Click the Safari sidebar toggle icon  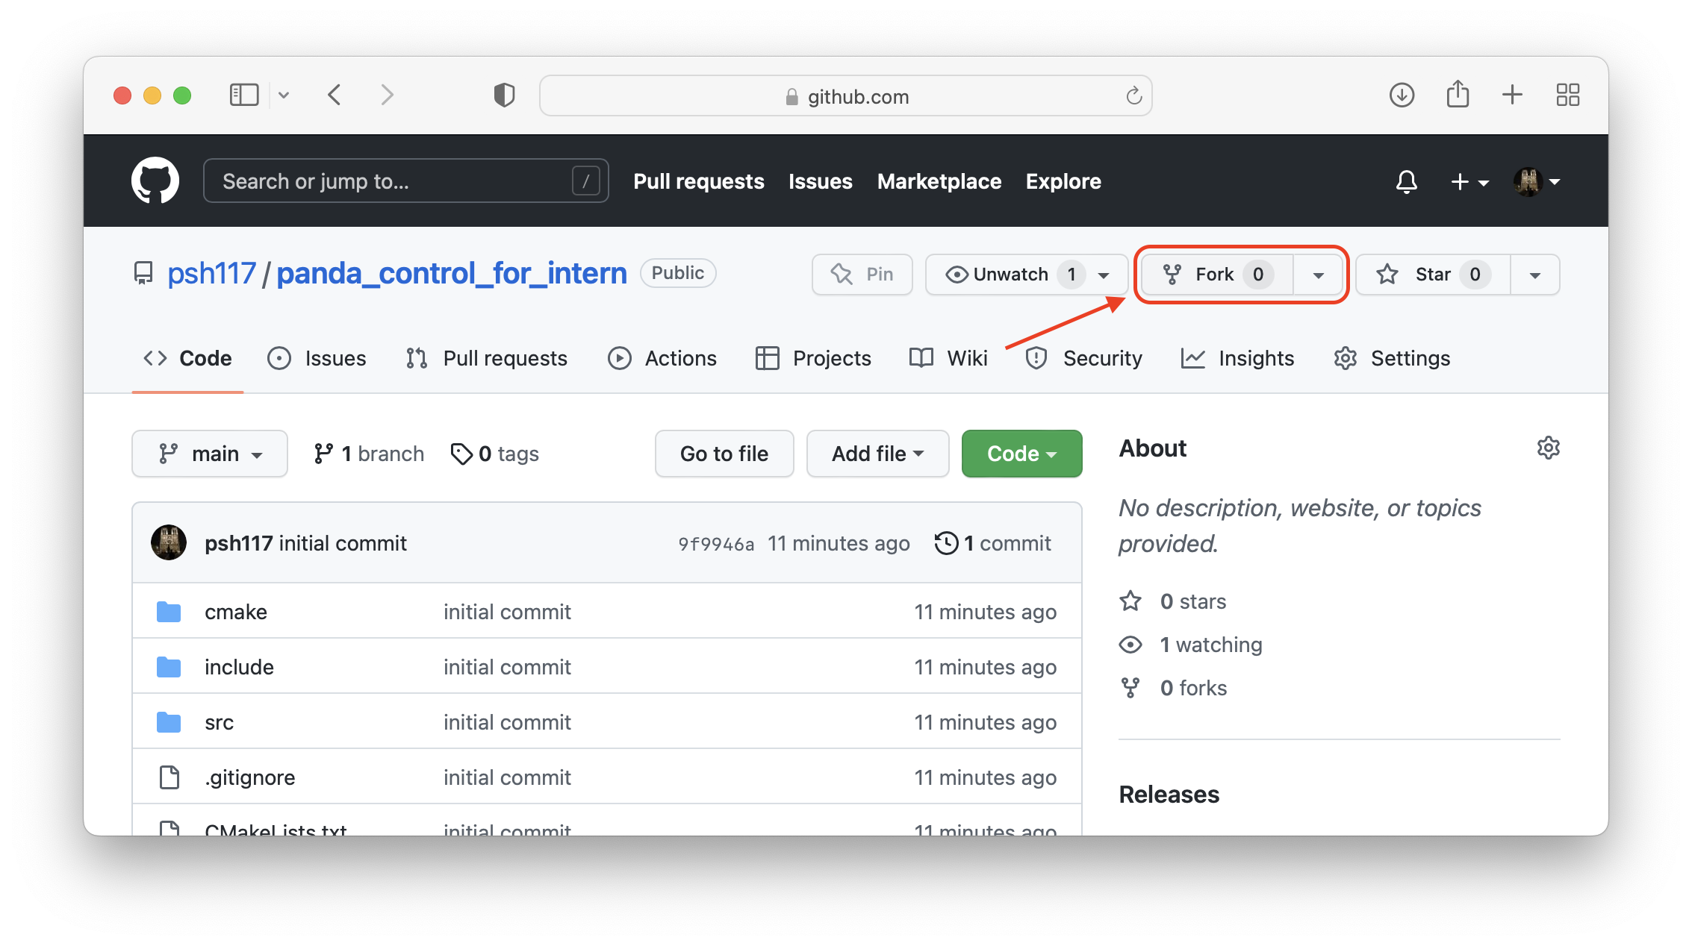click(243, 95)
